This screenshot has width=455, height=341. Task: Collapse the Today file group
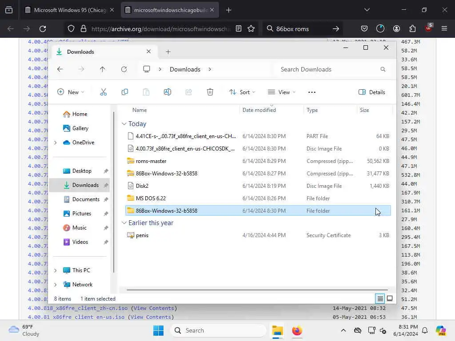124,124
